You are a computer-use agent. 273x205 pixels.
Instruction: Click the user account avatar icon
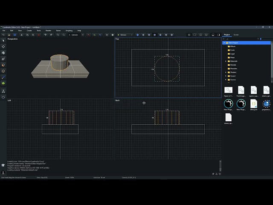pos(3,173)
